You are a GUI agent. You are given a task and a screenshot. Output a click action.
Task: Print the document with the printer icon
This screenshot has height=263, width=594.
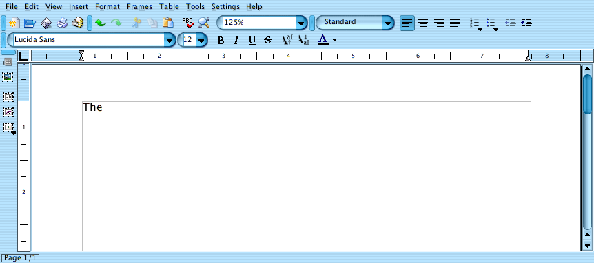(x=62, y=23)
